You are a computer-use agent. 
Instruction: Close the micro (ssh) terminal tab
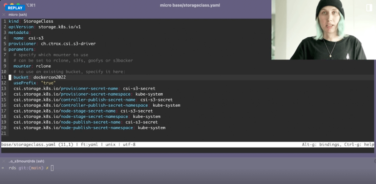click(4, 15)
